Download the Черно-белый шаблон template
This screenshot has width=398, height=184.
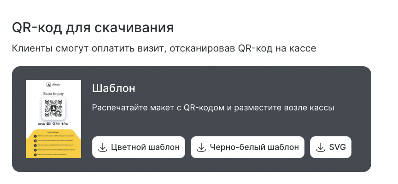click(x=247, y=147)
